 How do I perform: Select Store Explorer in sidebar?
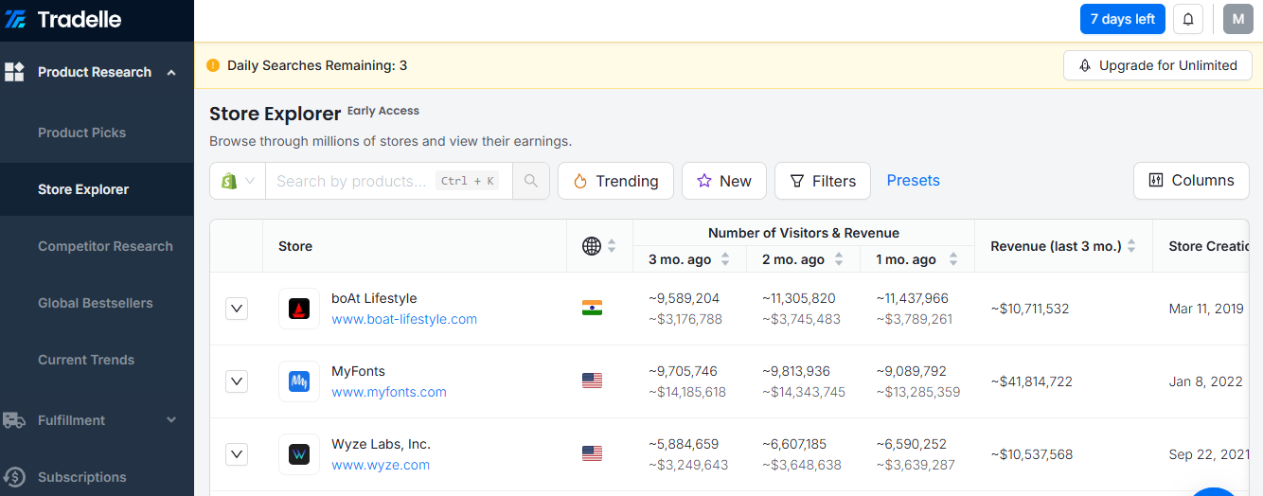pos(83,189)
